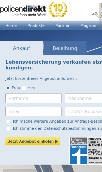Open the Home menu item

11,26
